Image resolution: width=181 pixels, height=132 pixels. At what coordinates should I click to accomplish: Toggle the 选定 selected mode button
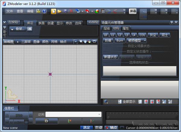pos(87,127)
